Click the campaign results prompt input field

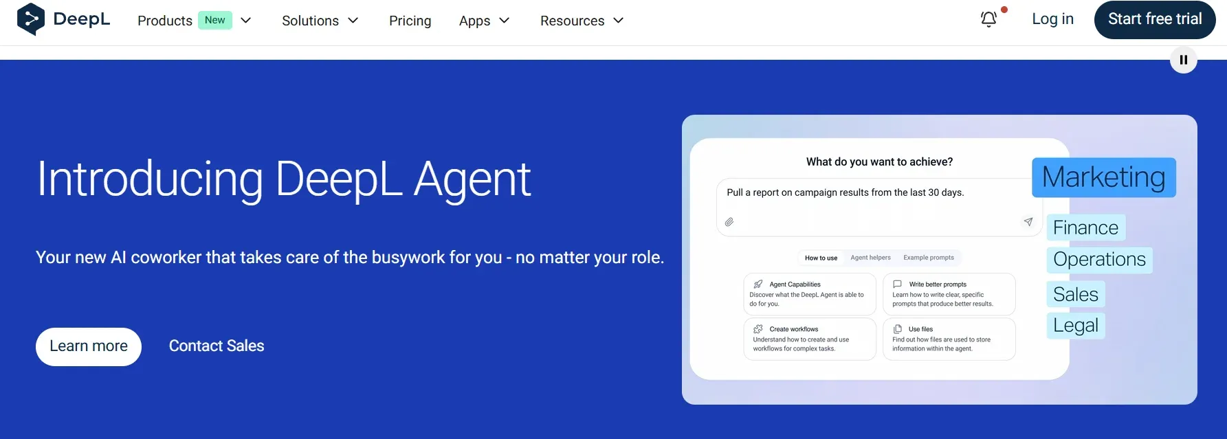pos(879,207)
